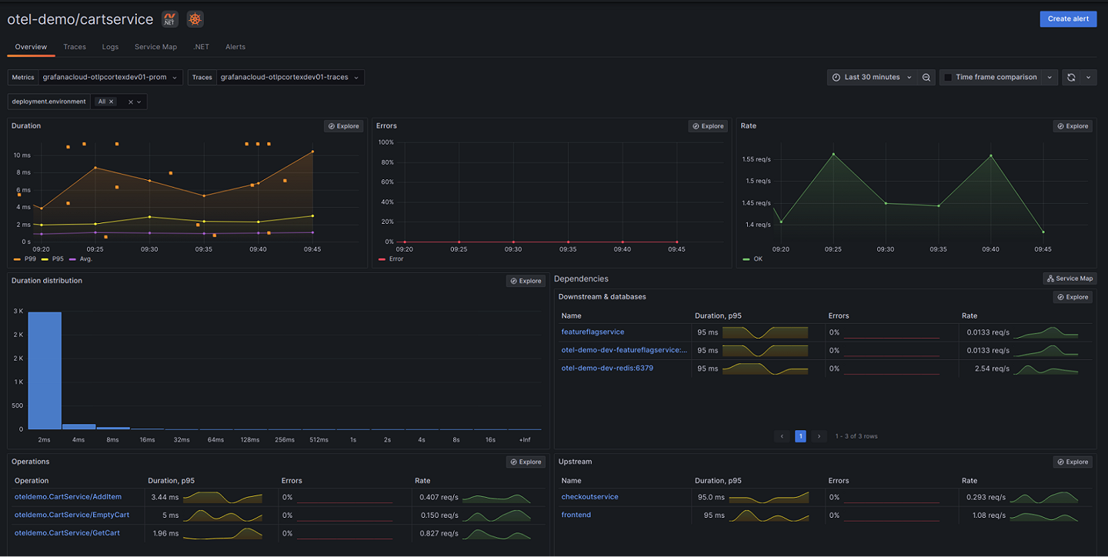Open the auto-refresh interval dropdown
Screen dimensions: 1108x557
[x=1087, y=77]
